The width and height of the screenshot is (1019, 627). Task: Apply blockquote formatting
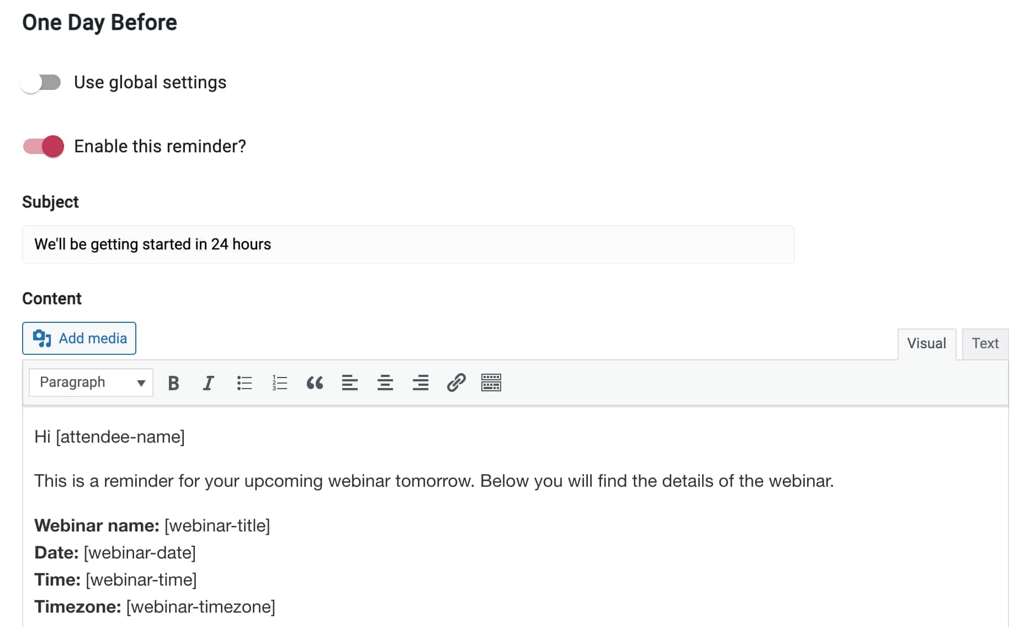point(315,382)
